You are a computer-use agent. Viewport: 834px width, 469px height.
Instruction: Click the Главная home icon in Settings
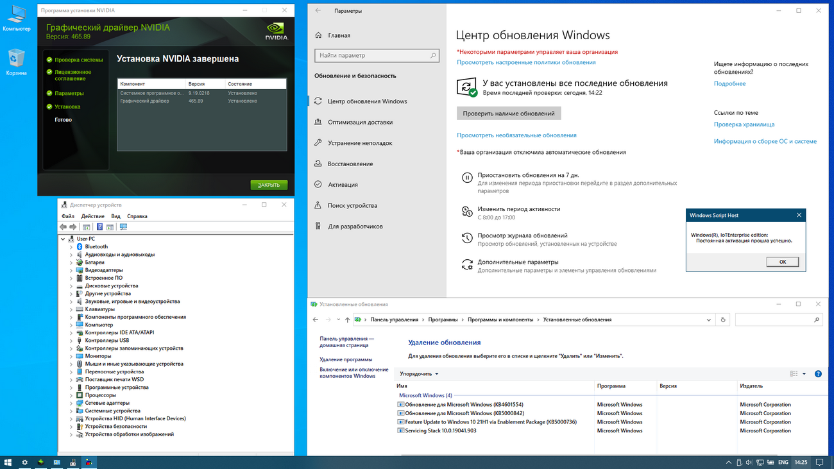318,35
